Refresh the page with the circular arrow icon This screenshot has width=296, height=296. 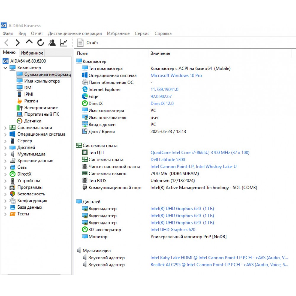(40, 43)
